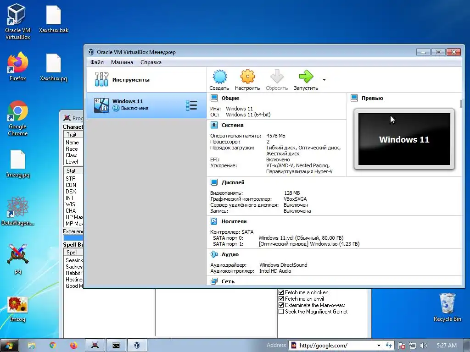Click the Создать (Create) gear icon
This screenshot has width=470, height=352.
point(219,77)
